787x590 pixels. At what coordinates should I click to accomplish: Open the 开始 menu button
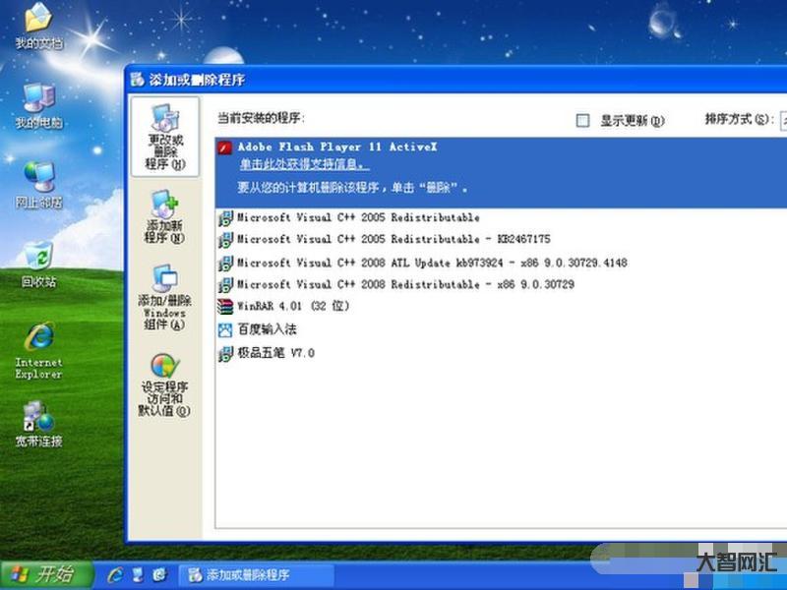click(45, 574)
